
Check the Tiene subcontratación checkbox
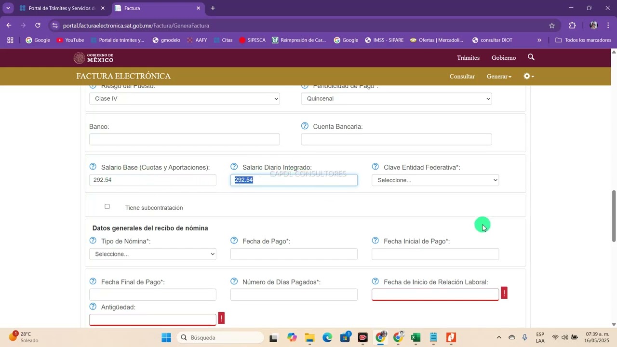(107, 206)
